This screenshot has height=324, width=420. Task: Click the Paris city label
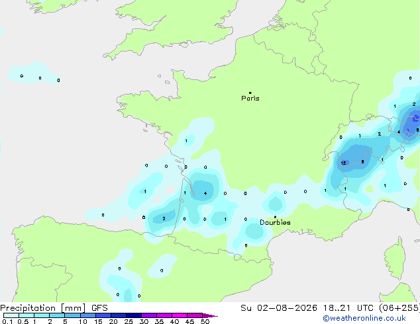point(250,99)
